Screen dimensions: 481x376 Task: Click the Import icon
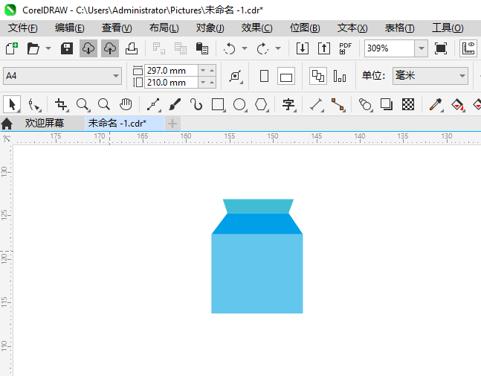pos(303,48)
